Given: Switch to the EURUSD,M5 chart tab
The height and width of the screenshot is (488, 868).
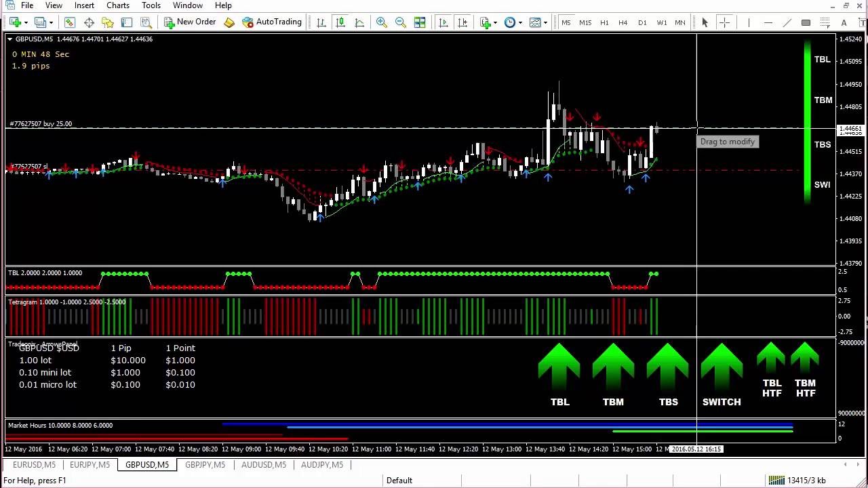Looking at the screenshot, I should 34,465.
